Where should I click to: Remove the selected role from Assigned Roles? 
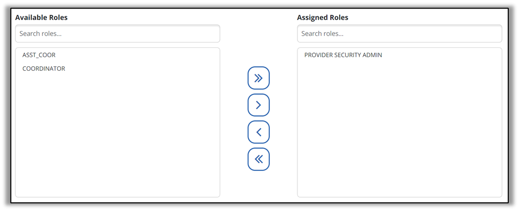click(258, 132)
